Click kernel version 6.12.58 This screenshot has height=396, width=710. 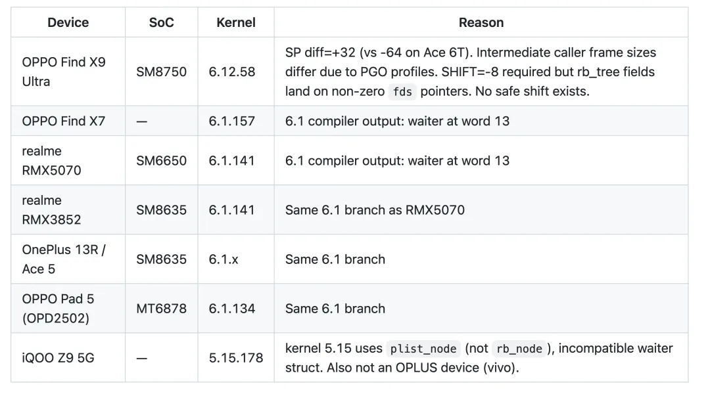232,72
